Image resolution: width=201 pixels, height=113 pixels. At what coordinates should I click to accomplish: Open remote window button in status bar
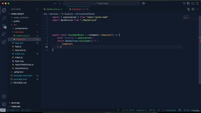coord(3,110)
